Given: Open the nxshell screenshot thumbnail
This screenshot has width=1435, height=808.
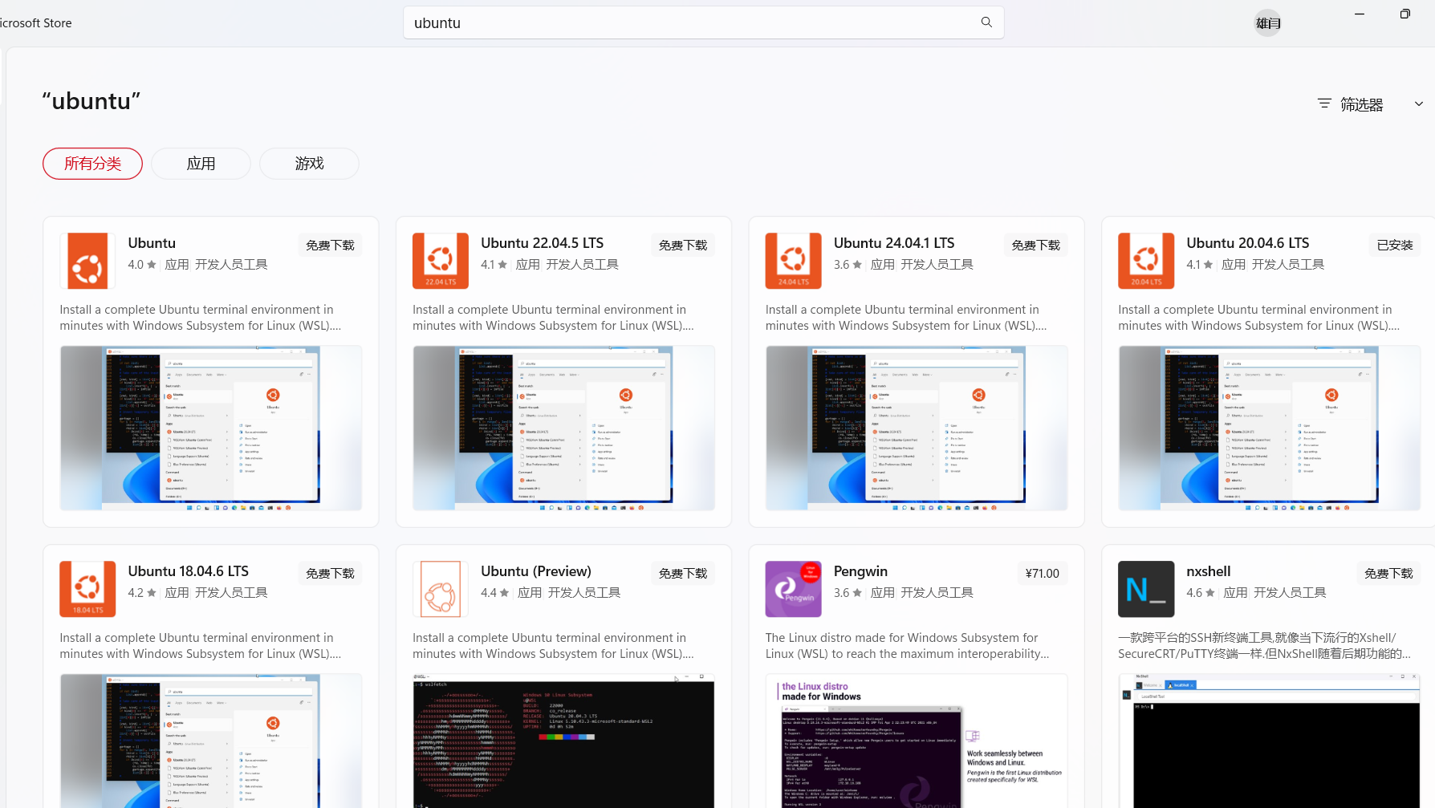Looking at the screenshot, I should tap(1270, 741).
